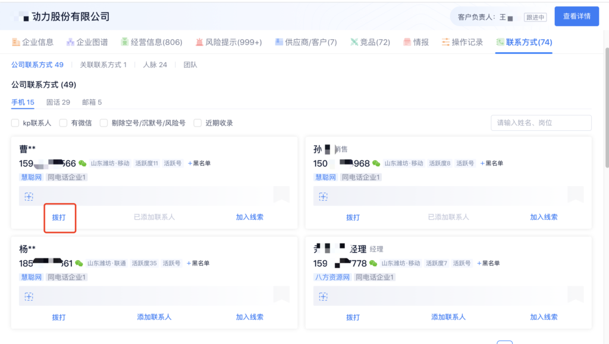Enable the kp联系人 checkbox
Image resolution: width=609 pixels, height=344 pixels.
pos(15,123)
